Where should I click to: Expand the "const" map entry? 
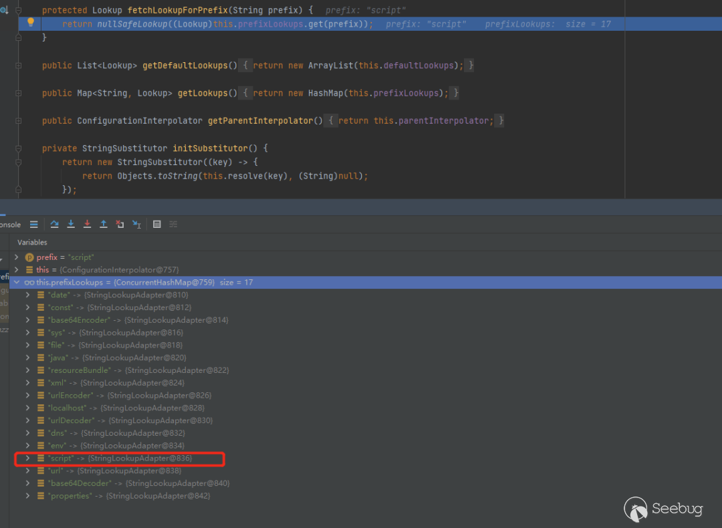tap(27, 307)
